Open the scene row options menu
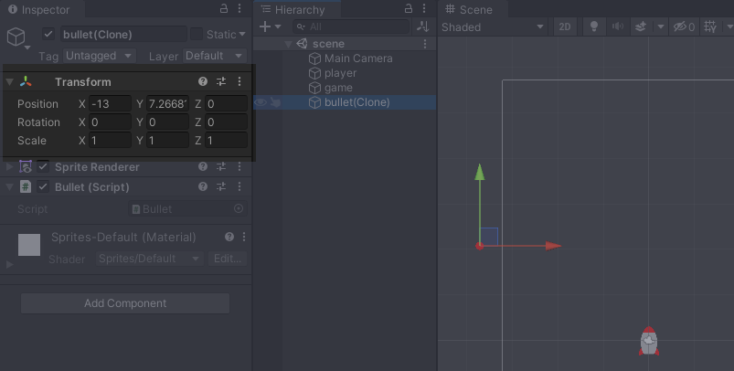Image resolution: width=734 pixels, height=371 pixels. click(x=424, y=44)
